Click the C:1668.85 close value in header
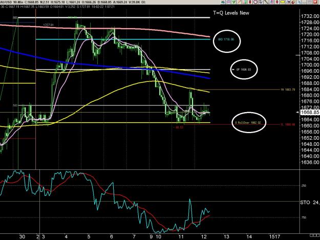320x240 pixels. click(33, 2)
